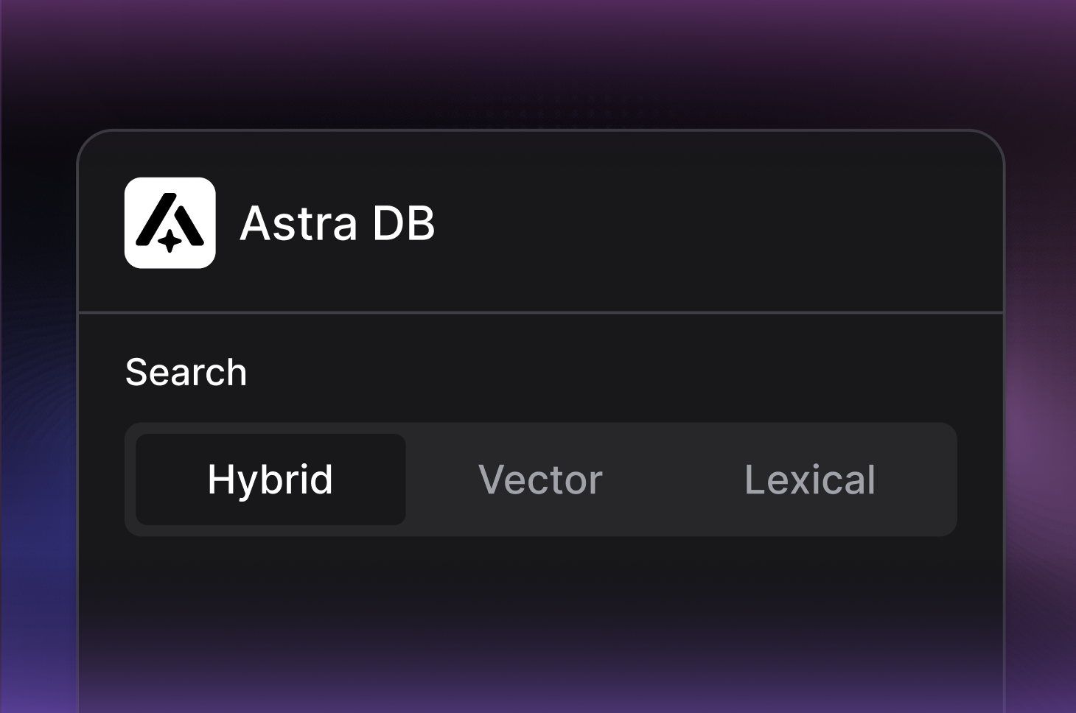Select Hybrid in the search selector
This screenshot has height=713, width=1076.
(270, 479)
